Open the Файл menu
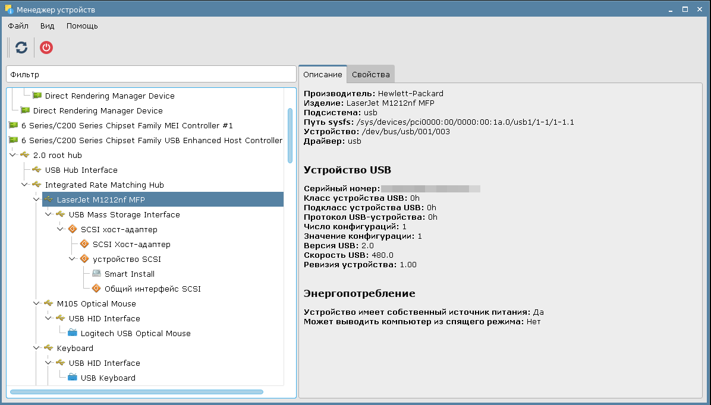 click(x=18, y=26)
